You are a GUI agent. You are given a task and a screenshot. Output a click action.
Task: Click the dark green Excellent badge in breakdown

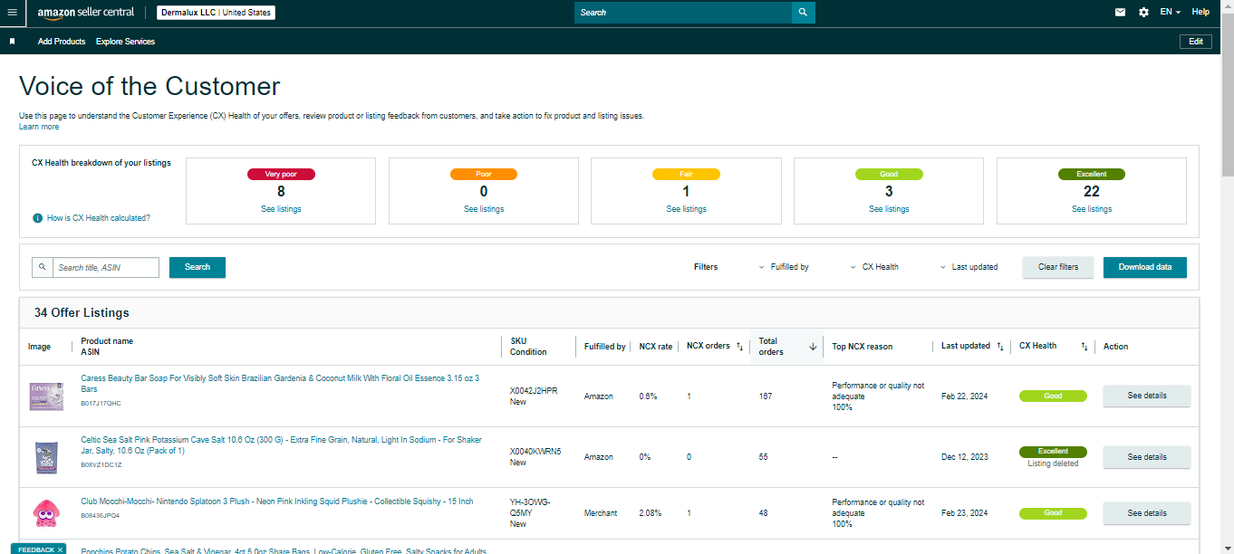coord(1092,174)
